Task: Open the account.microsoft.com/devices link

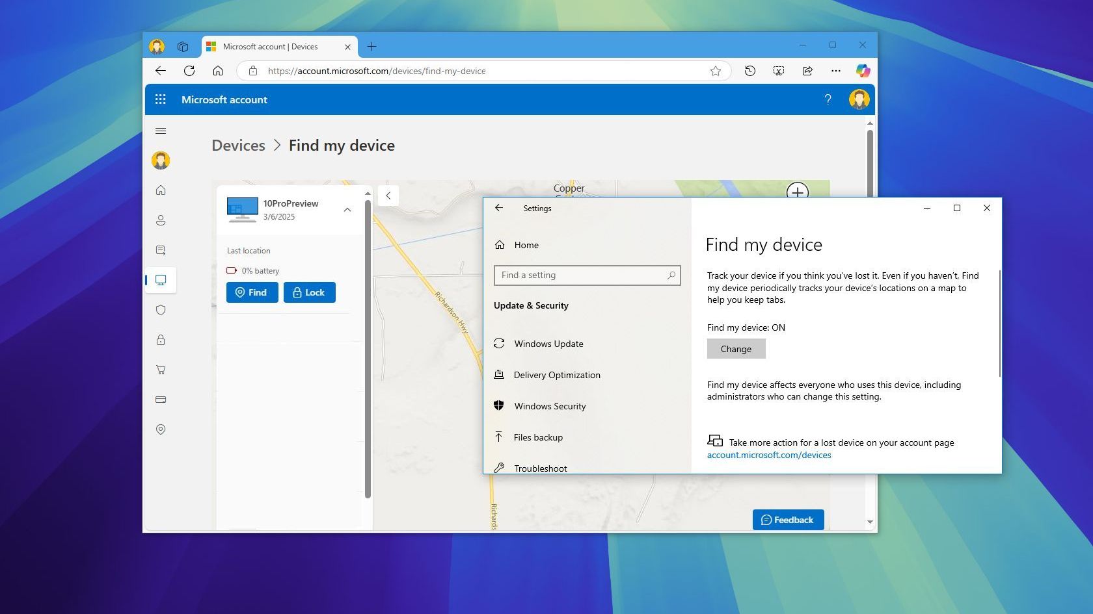Action: 769,455
